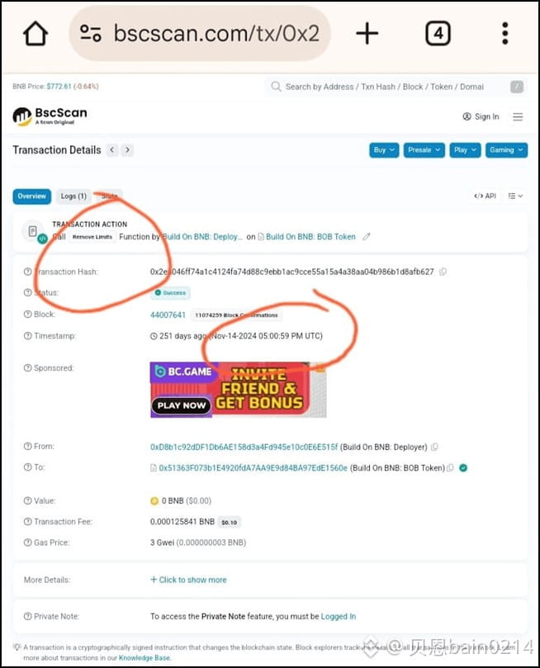This screenshot has width=540, height=668.
Task: Tap the browser home icon
Action: click(x=36, y=33)
